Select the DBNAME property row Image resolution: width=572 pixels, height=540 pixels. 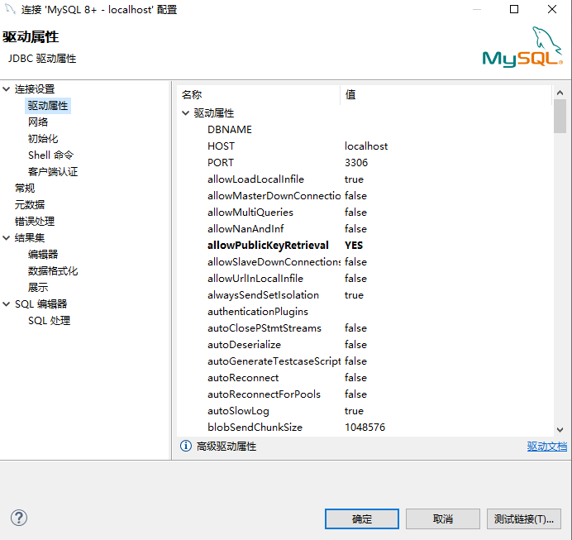coord(230,130)
